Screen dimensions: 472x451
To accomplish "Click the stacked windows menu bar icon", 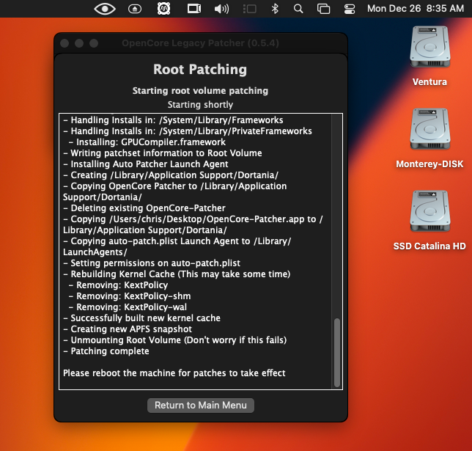I will coord(324,9).
